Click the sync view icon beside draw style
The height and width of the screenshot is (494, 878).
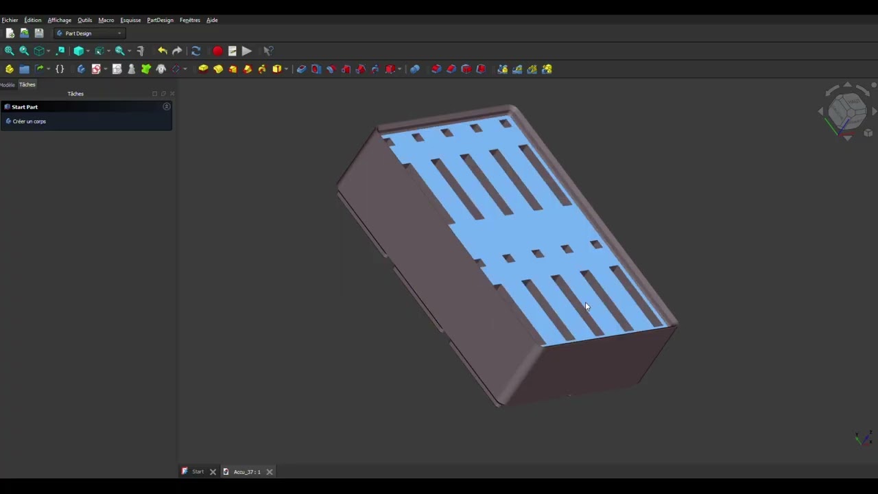tap(60, 51)
